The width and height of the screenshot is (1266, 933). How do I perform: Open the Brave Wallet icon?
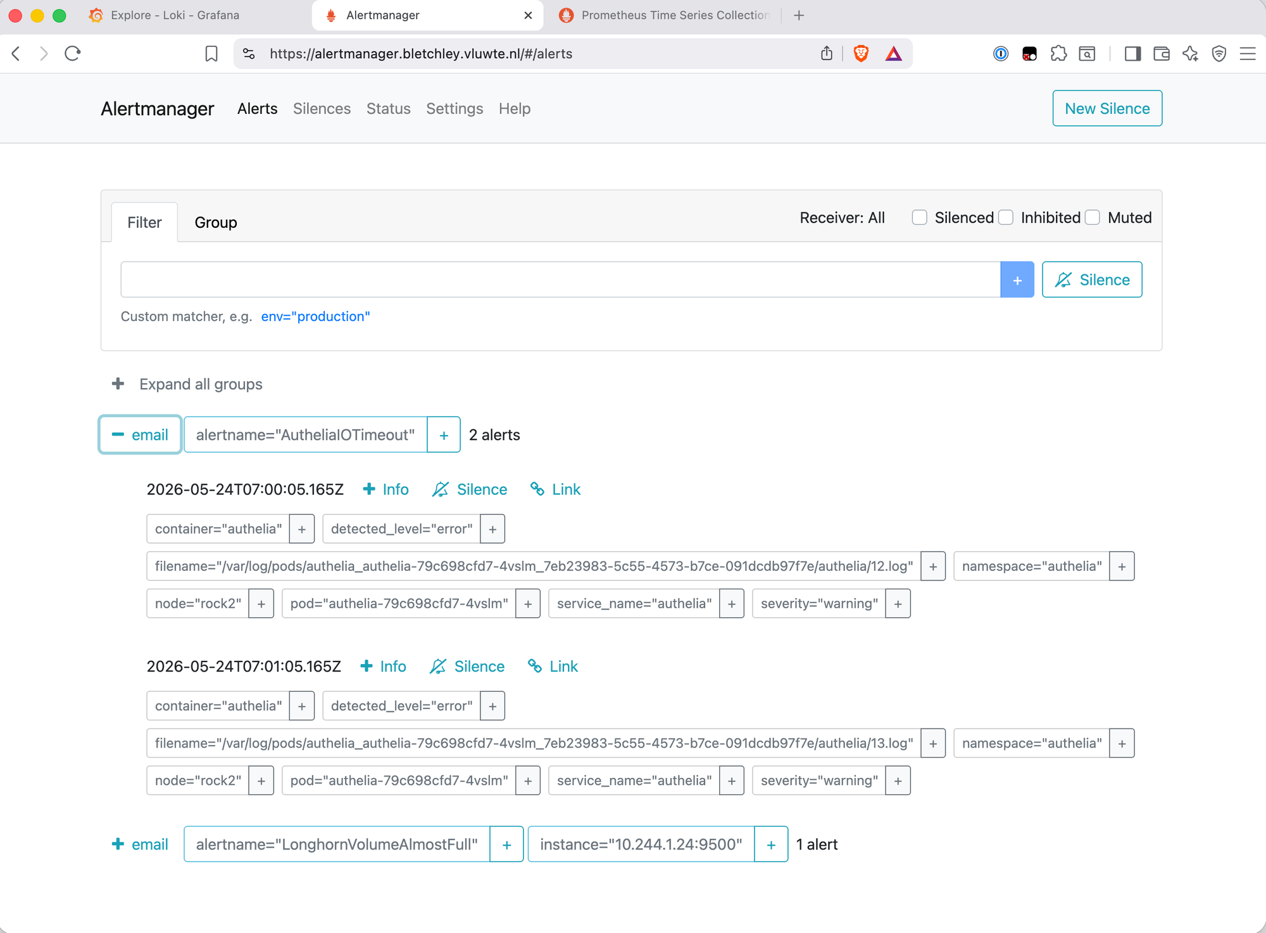pos(1162,54)
